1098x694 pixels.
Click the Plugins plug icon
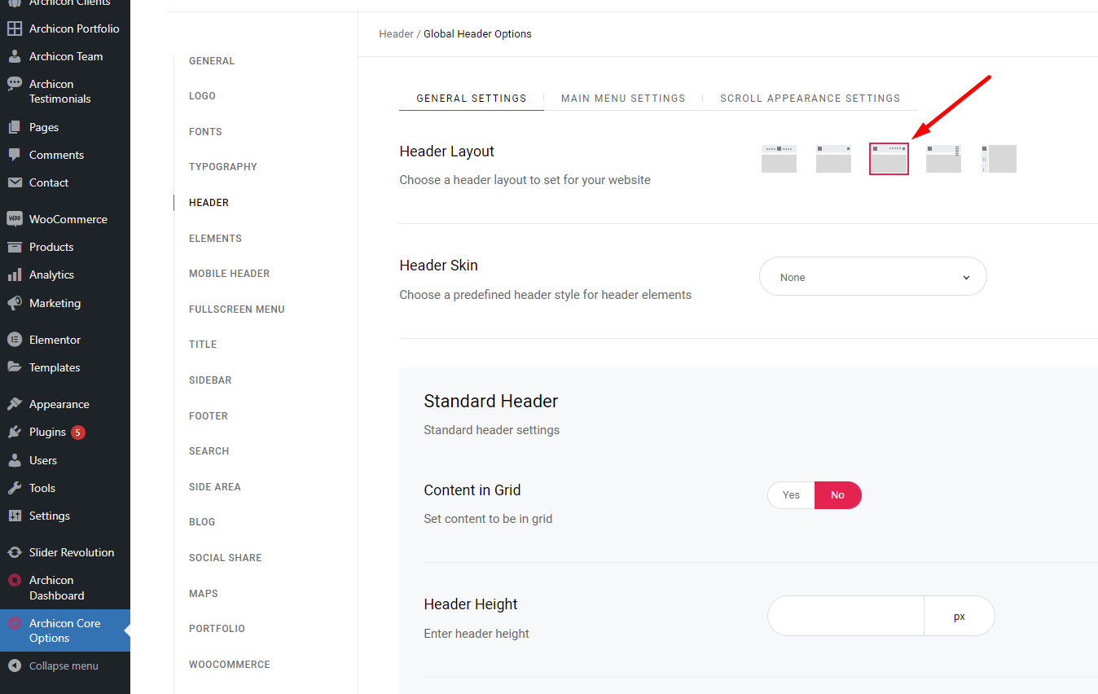tap(14, 432)
